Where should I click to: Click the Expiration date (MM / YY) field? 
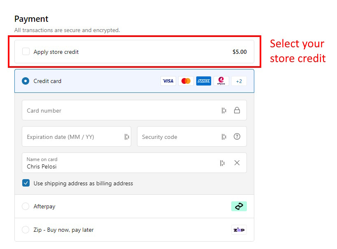72,137
